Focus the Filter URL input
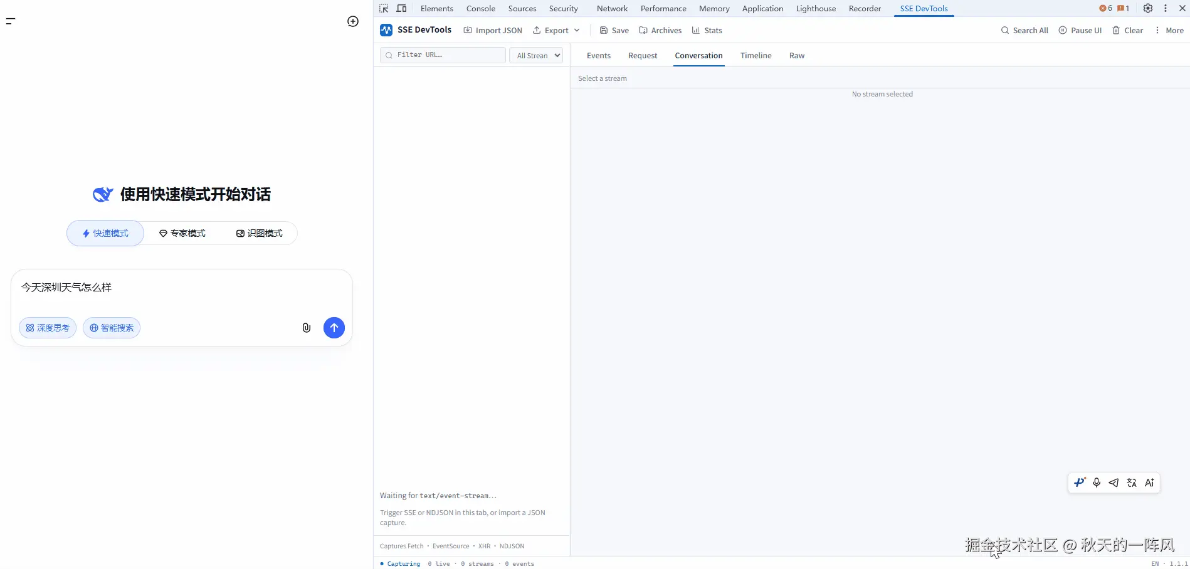 443,55
